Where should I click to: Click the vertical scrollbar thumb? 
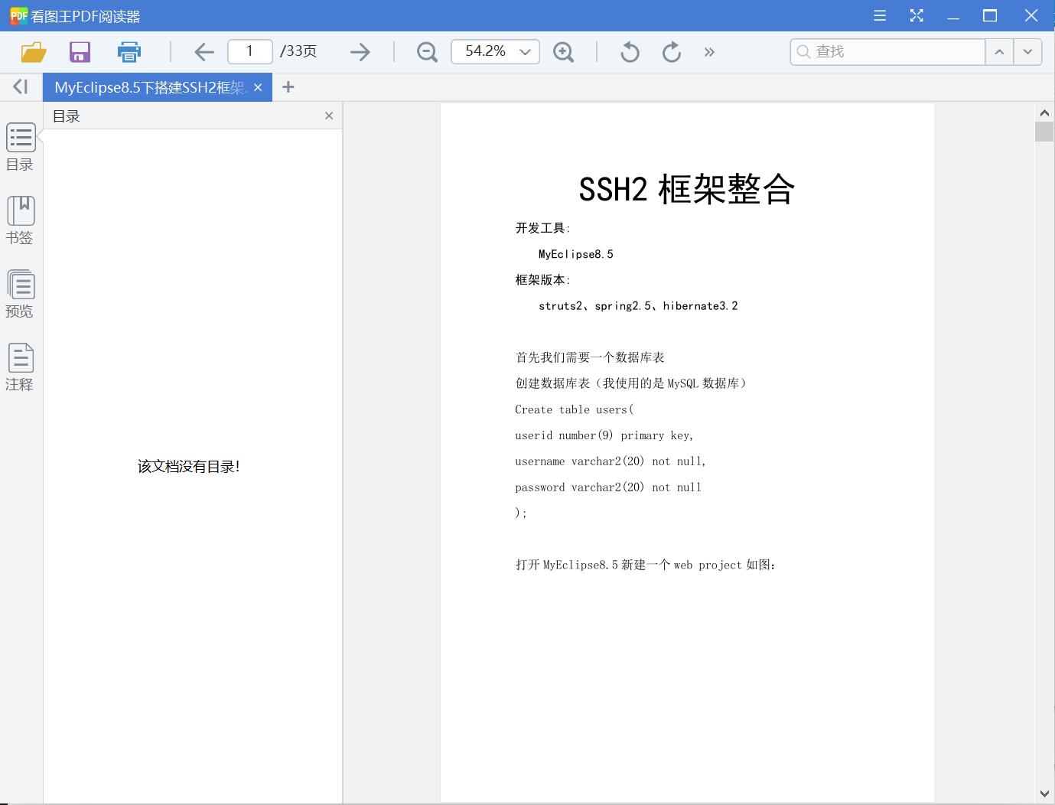coord(1044,131)
